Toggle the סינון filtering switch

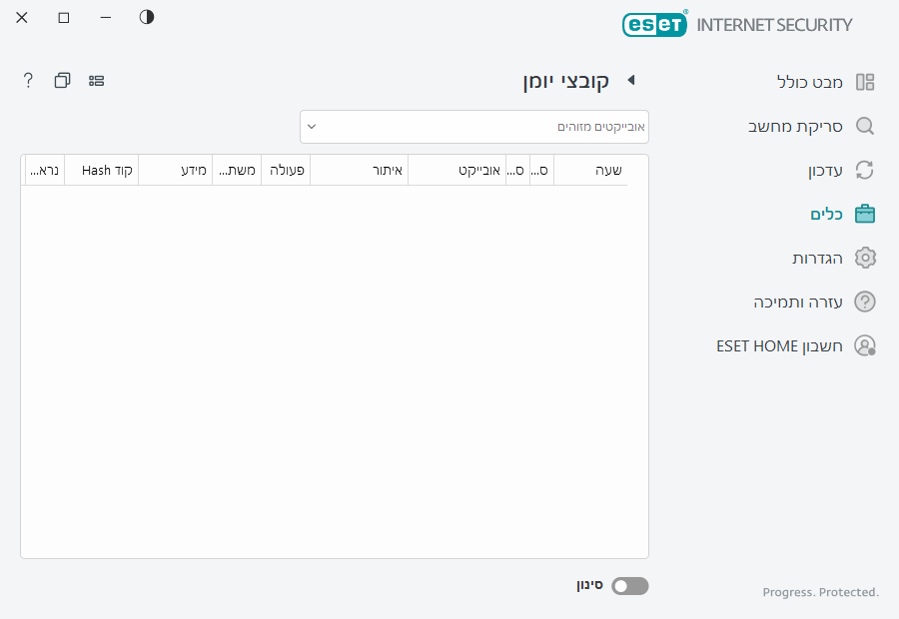click(629, 586)
